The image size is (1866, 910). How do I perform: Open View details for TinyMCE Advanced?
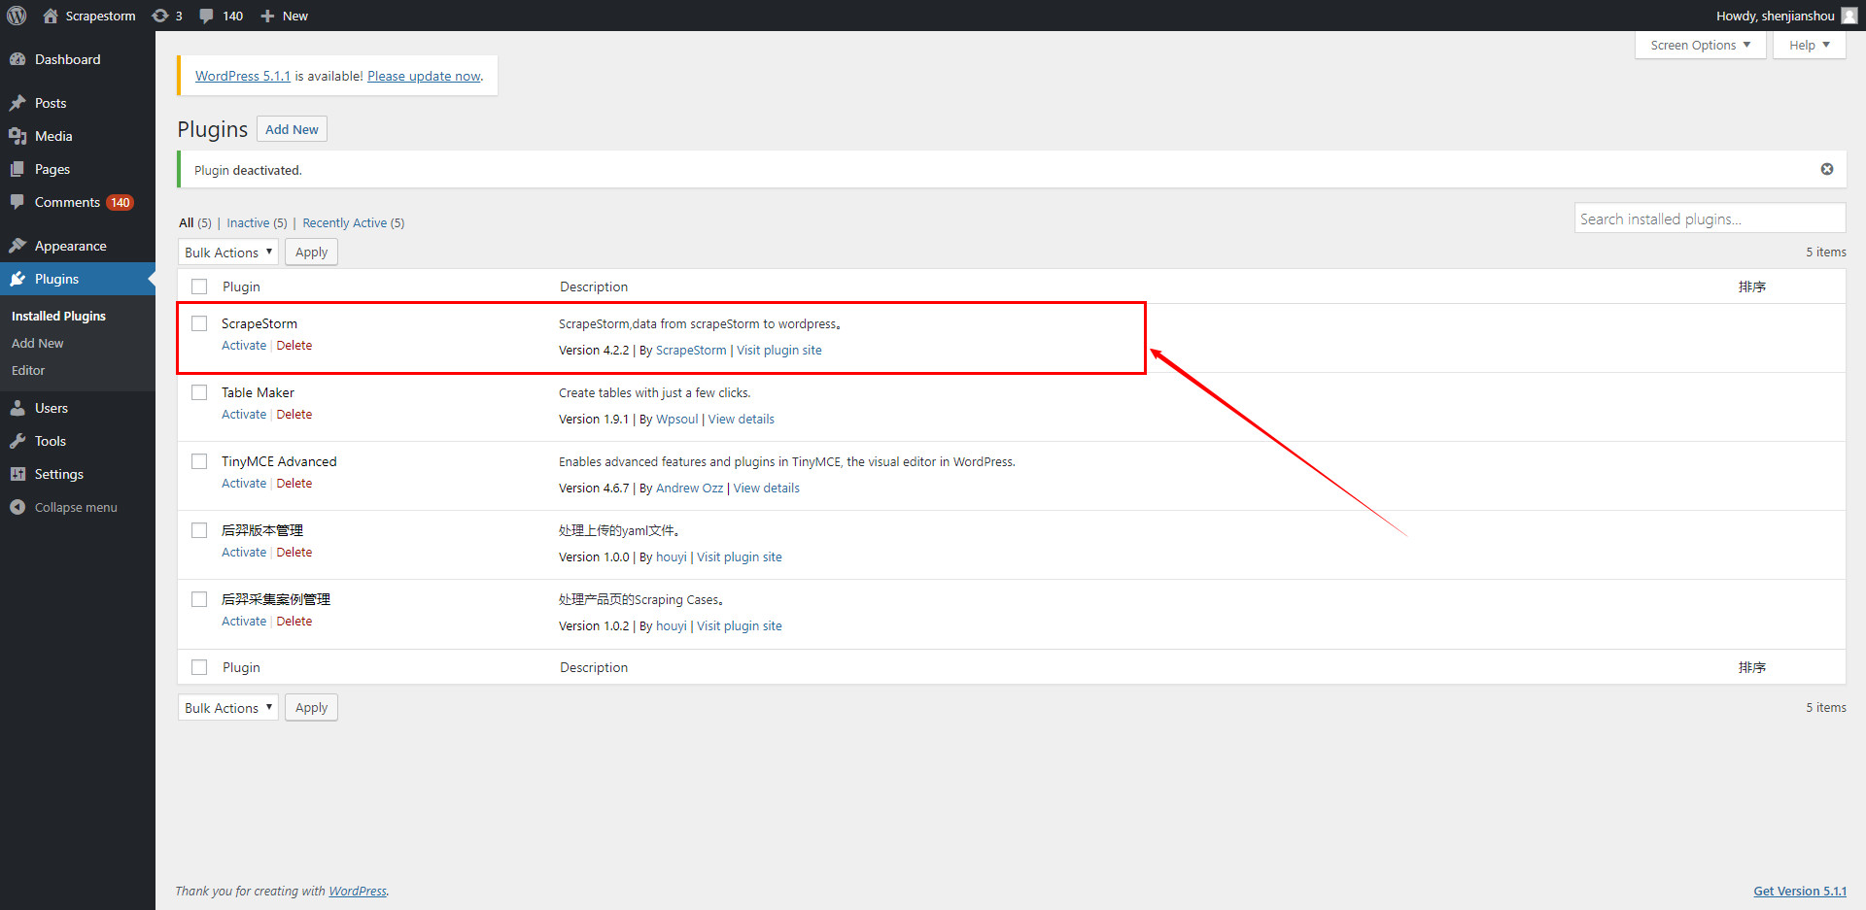767,489
